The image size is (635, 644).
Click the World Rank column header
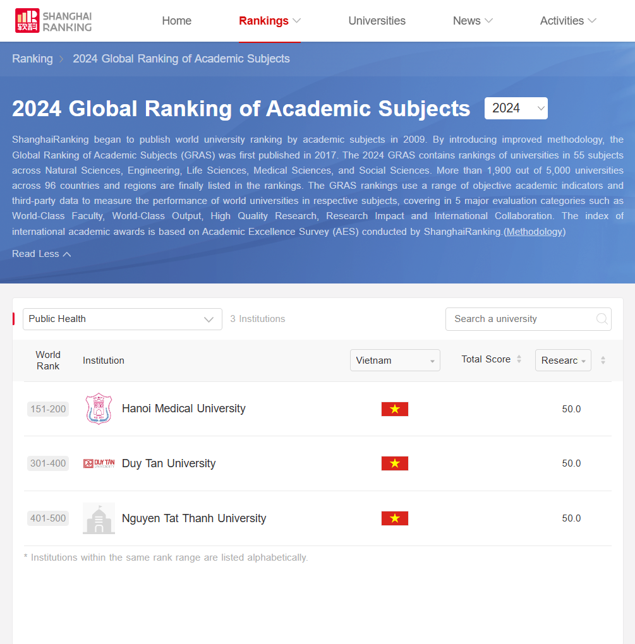[48, 360]
